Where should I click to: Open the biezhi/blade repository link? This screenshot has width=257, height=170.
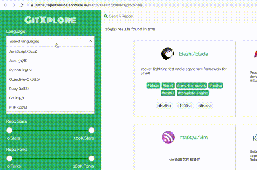[194, 54]
